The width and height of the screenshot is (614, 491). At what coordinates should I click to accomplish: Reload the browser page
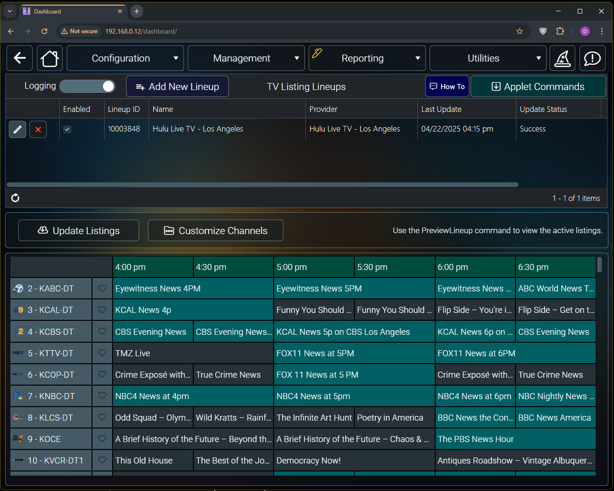(x=44, y=31)
